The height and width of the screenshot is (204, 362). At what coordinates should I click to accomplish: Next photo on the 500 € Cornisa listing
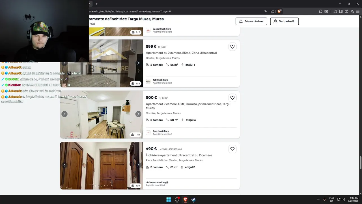point(138,114)
